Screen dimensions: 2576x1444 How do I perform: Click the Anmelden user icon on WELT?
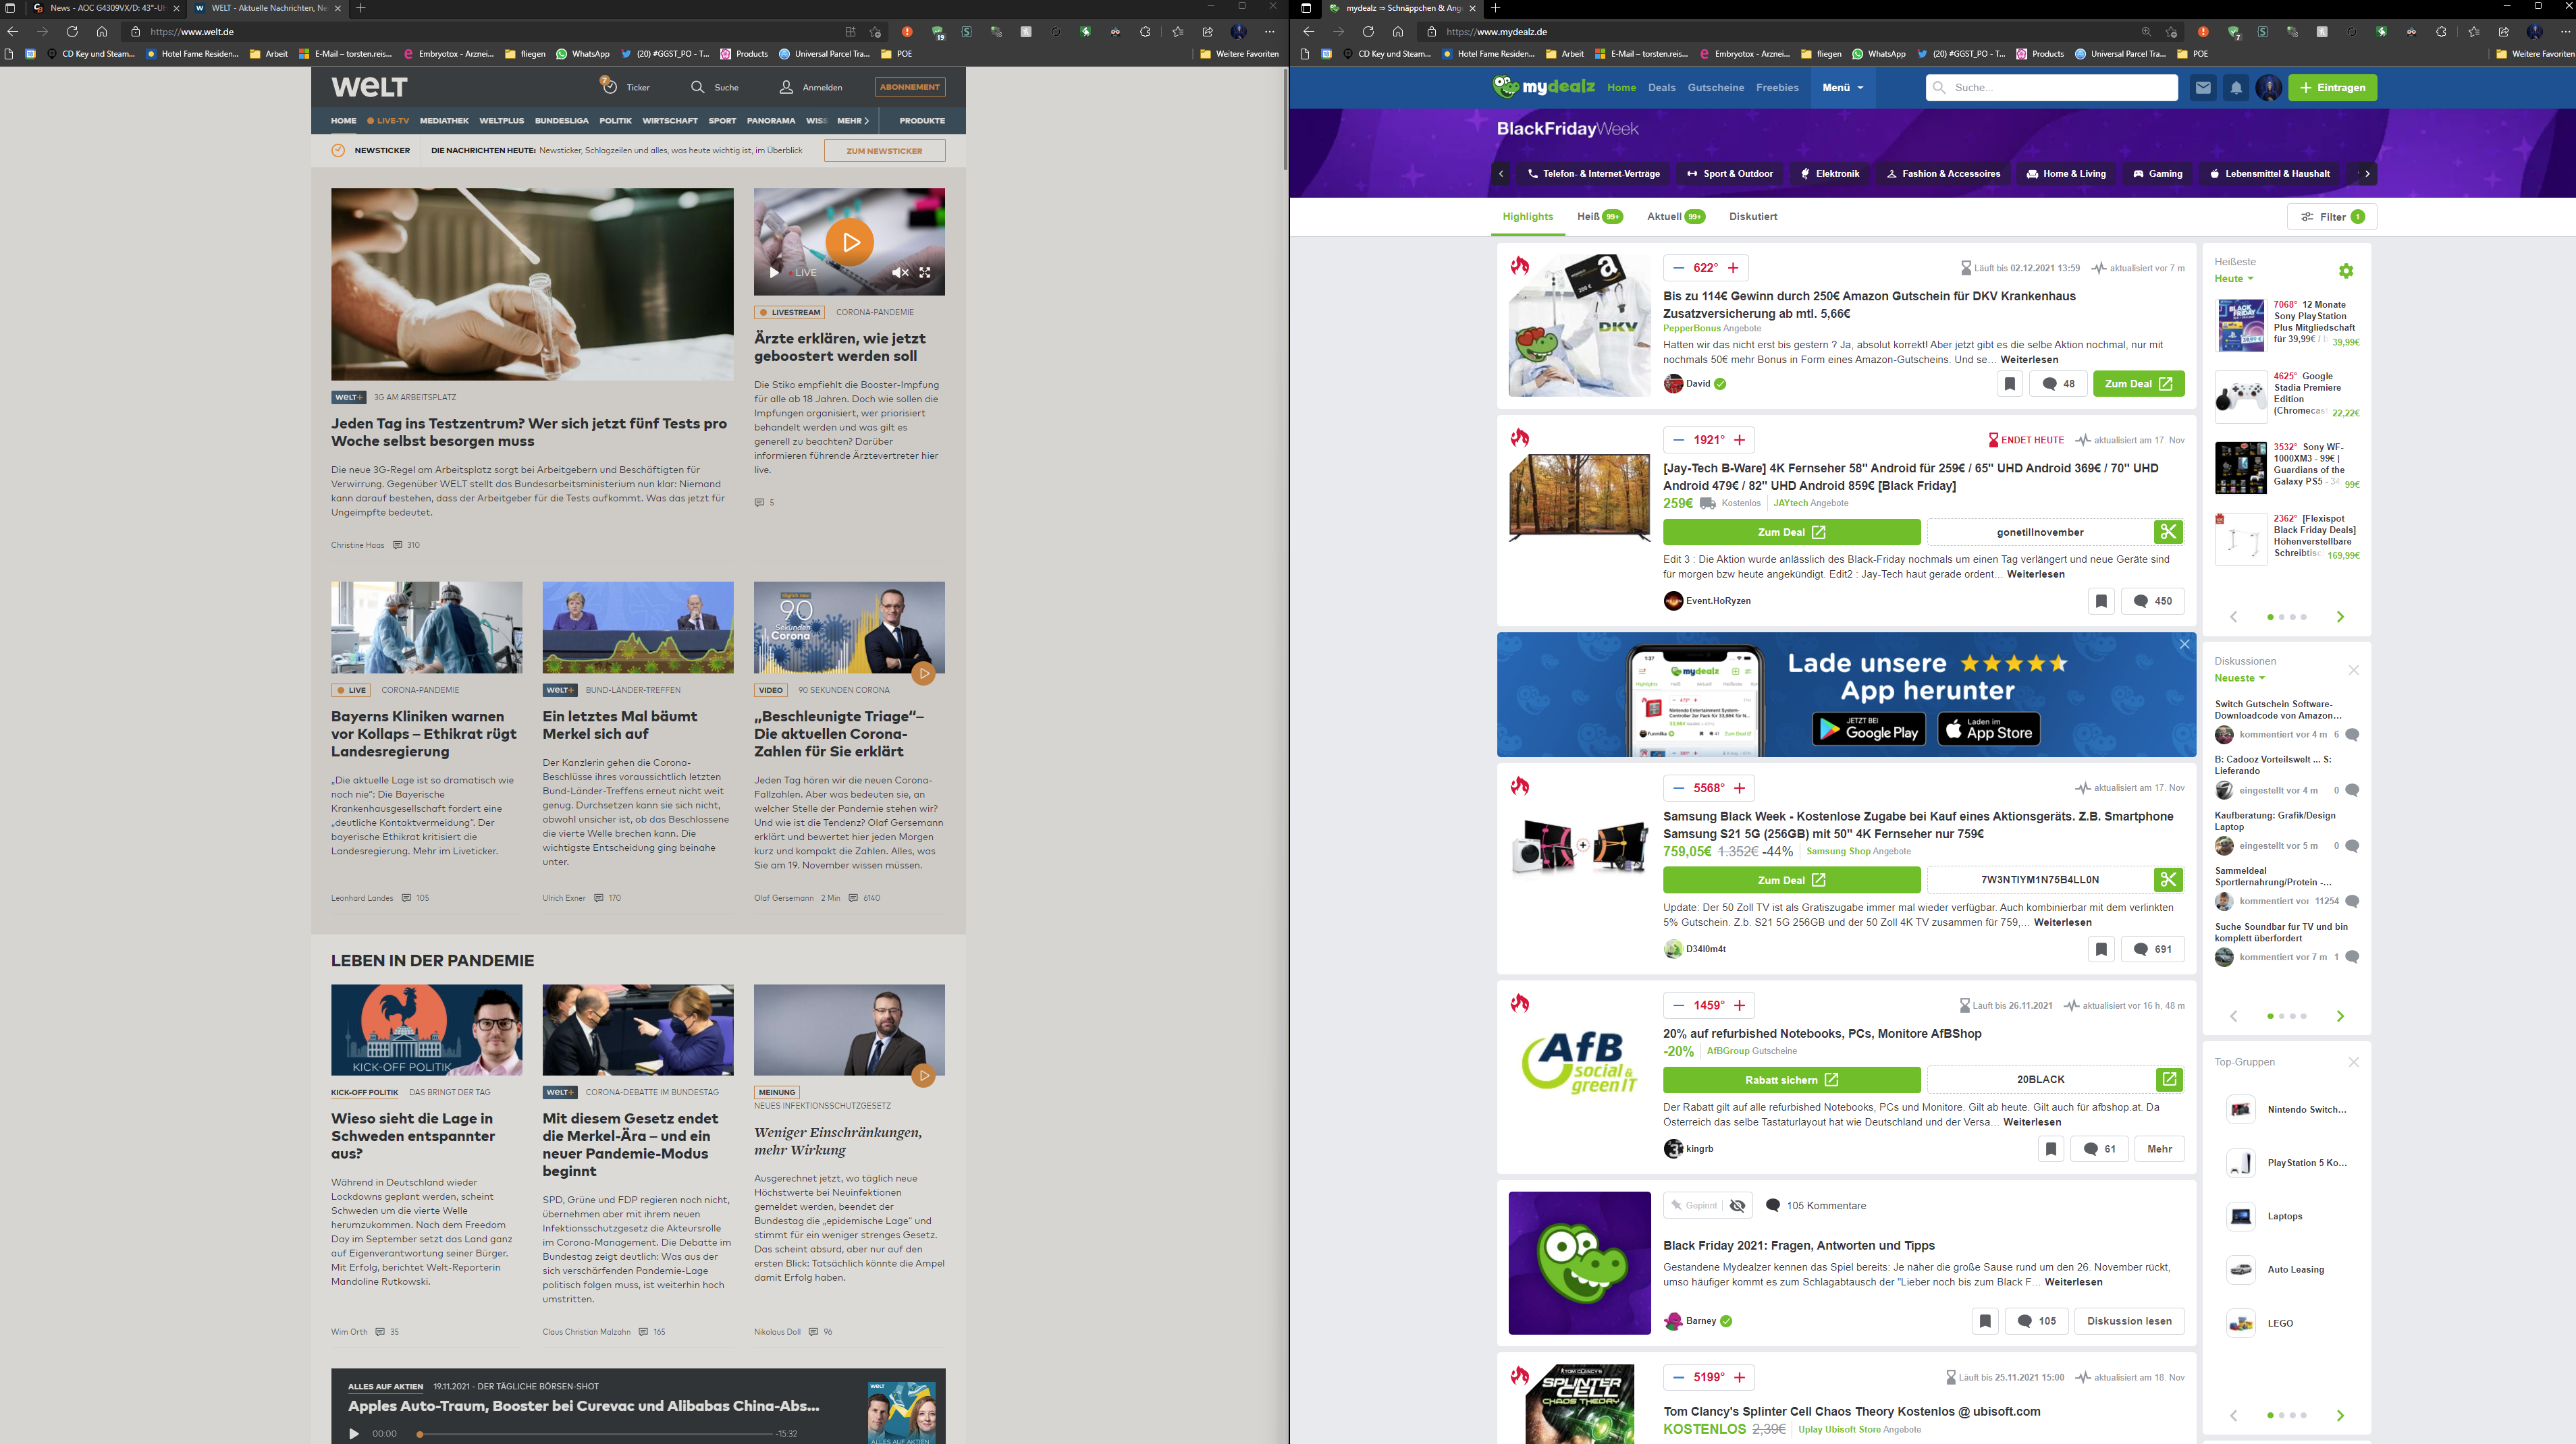point(787,87)
